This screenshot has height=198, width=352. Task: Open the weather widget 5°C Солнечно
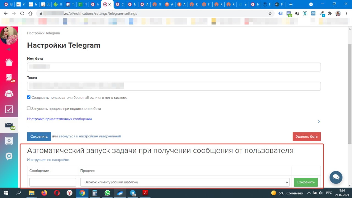click(x=287, y=193)
